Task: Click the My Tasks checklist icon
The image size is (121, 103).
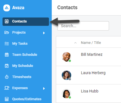Action: point(7,44)
